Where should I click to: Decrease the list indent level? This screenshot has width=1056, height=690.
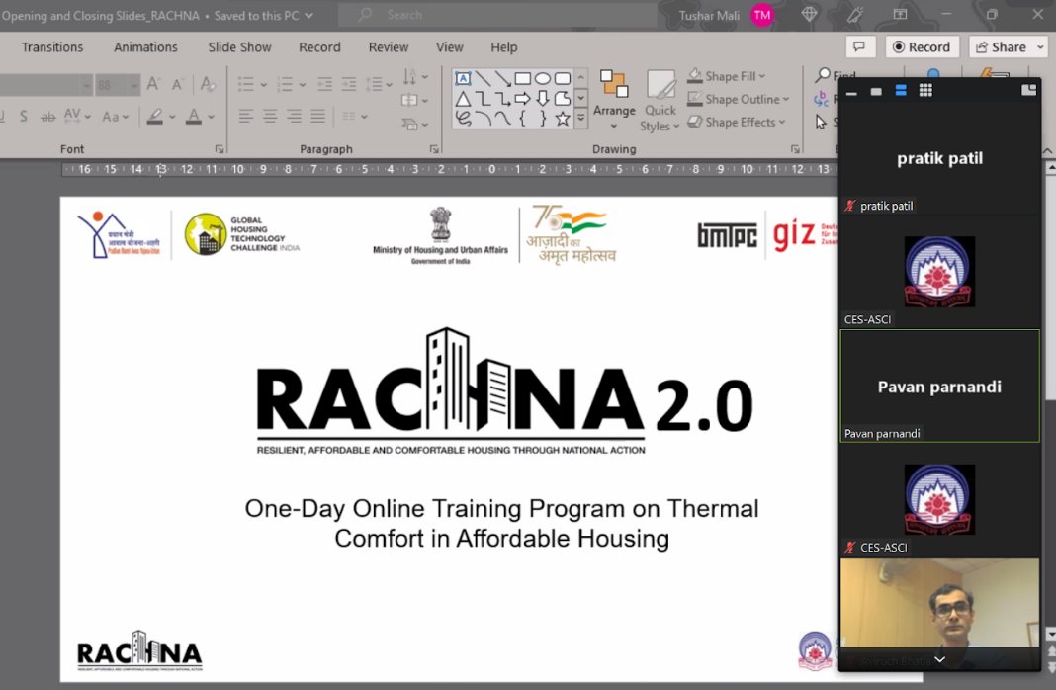[324, 84]
